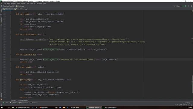Screen dimensions: 193x109
Task: Open the Code menu
Action: click(18, 3)
